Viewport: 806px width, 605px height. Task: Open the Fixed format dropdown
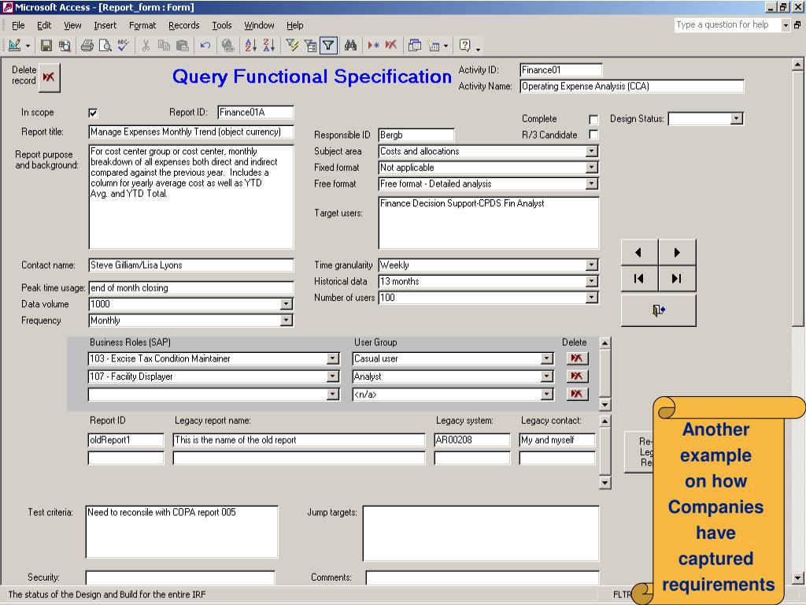coord(592,168)
